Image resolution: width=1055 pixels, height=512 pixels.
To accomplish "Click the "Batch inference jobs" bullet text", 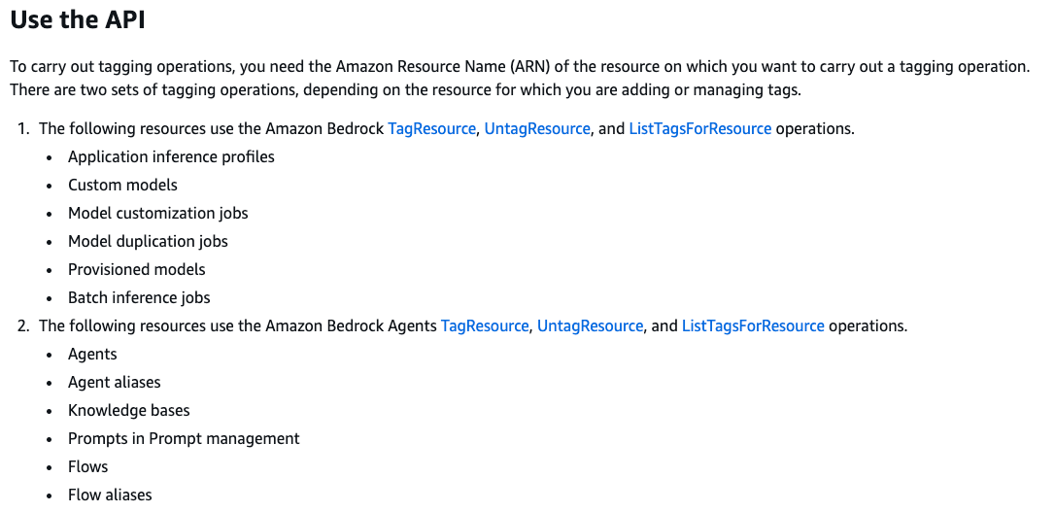I will [139, 298].
